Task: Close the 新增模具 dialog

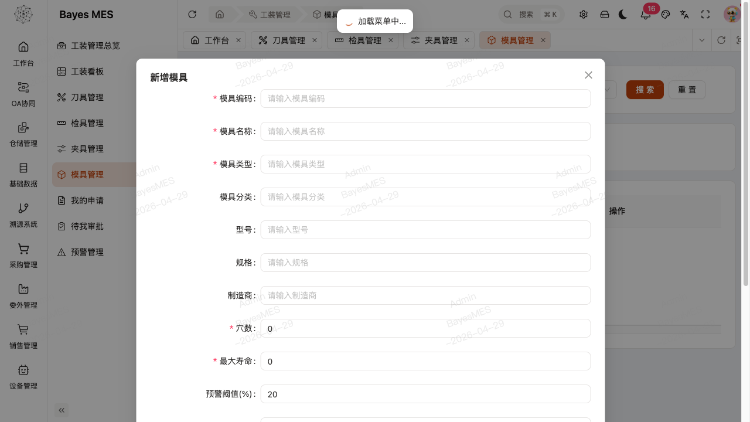Action: click(588, 75)
